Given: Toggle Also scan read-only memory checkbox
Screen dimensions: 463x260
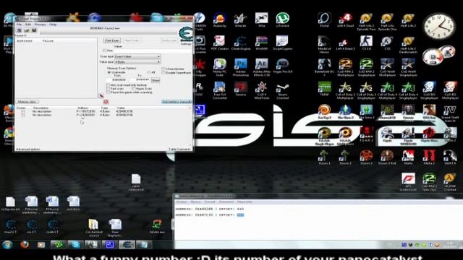Looking at the screenshot, I should (108, 85).
